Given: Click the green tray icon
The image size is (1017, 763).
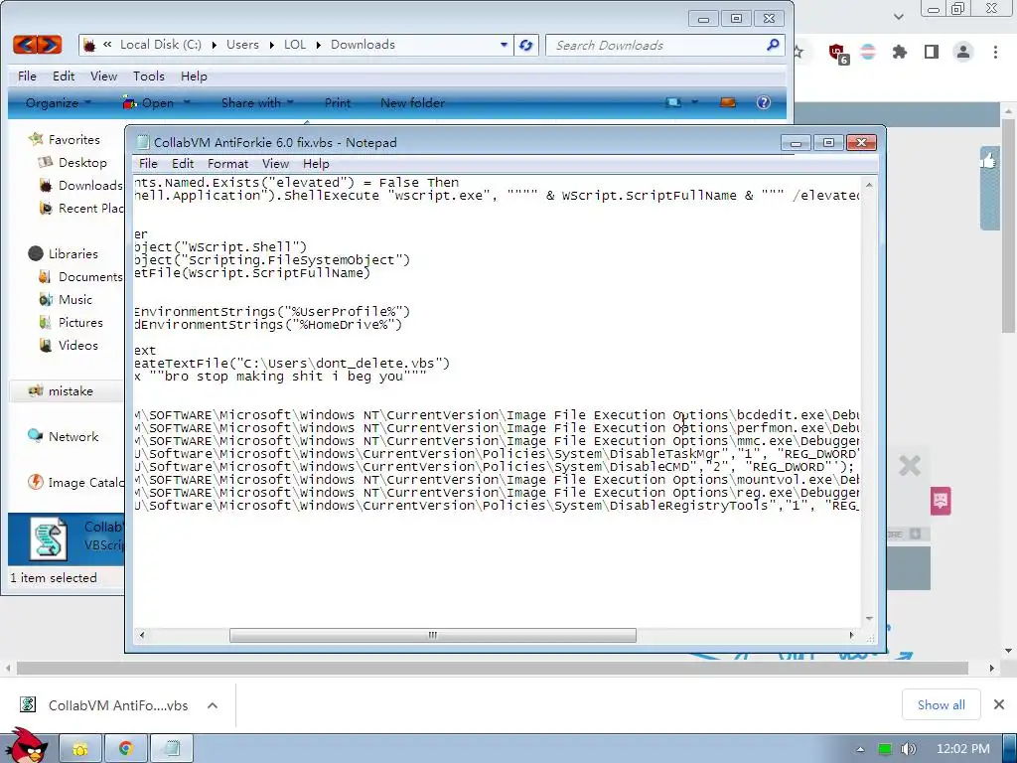Looking at the screenshot, I should pyautogui.click(x=885, y=749).
